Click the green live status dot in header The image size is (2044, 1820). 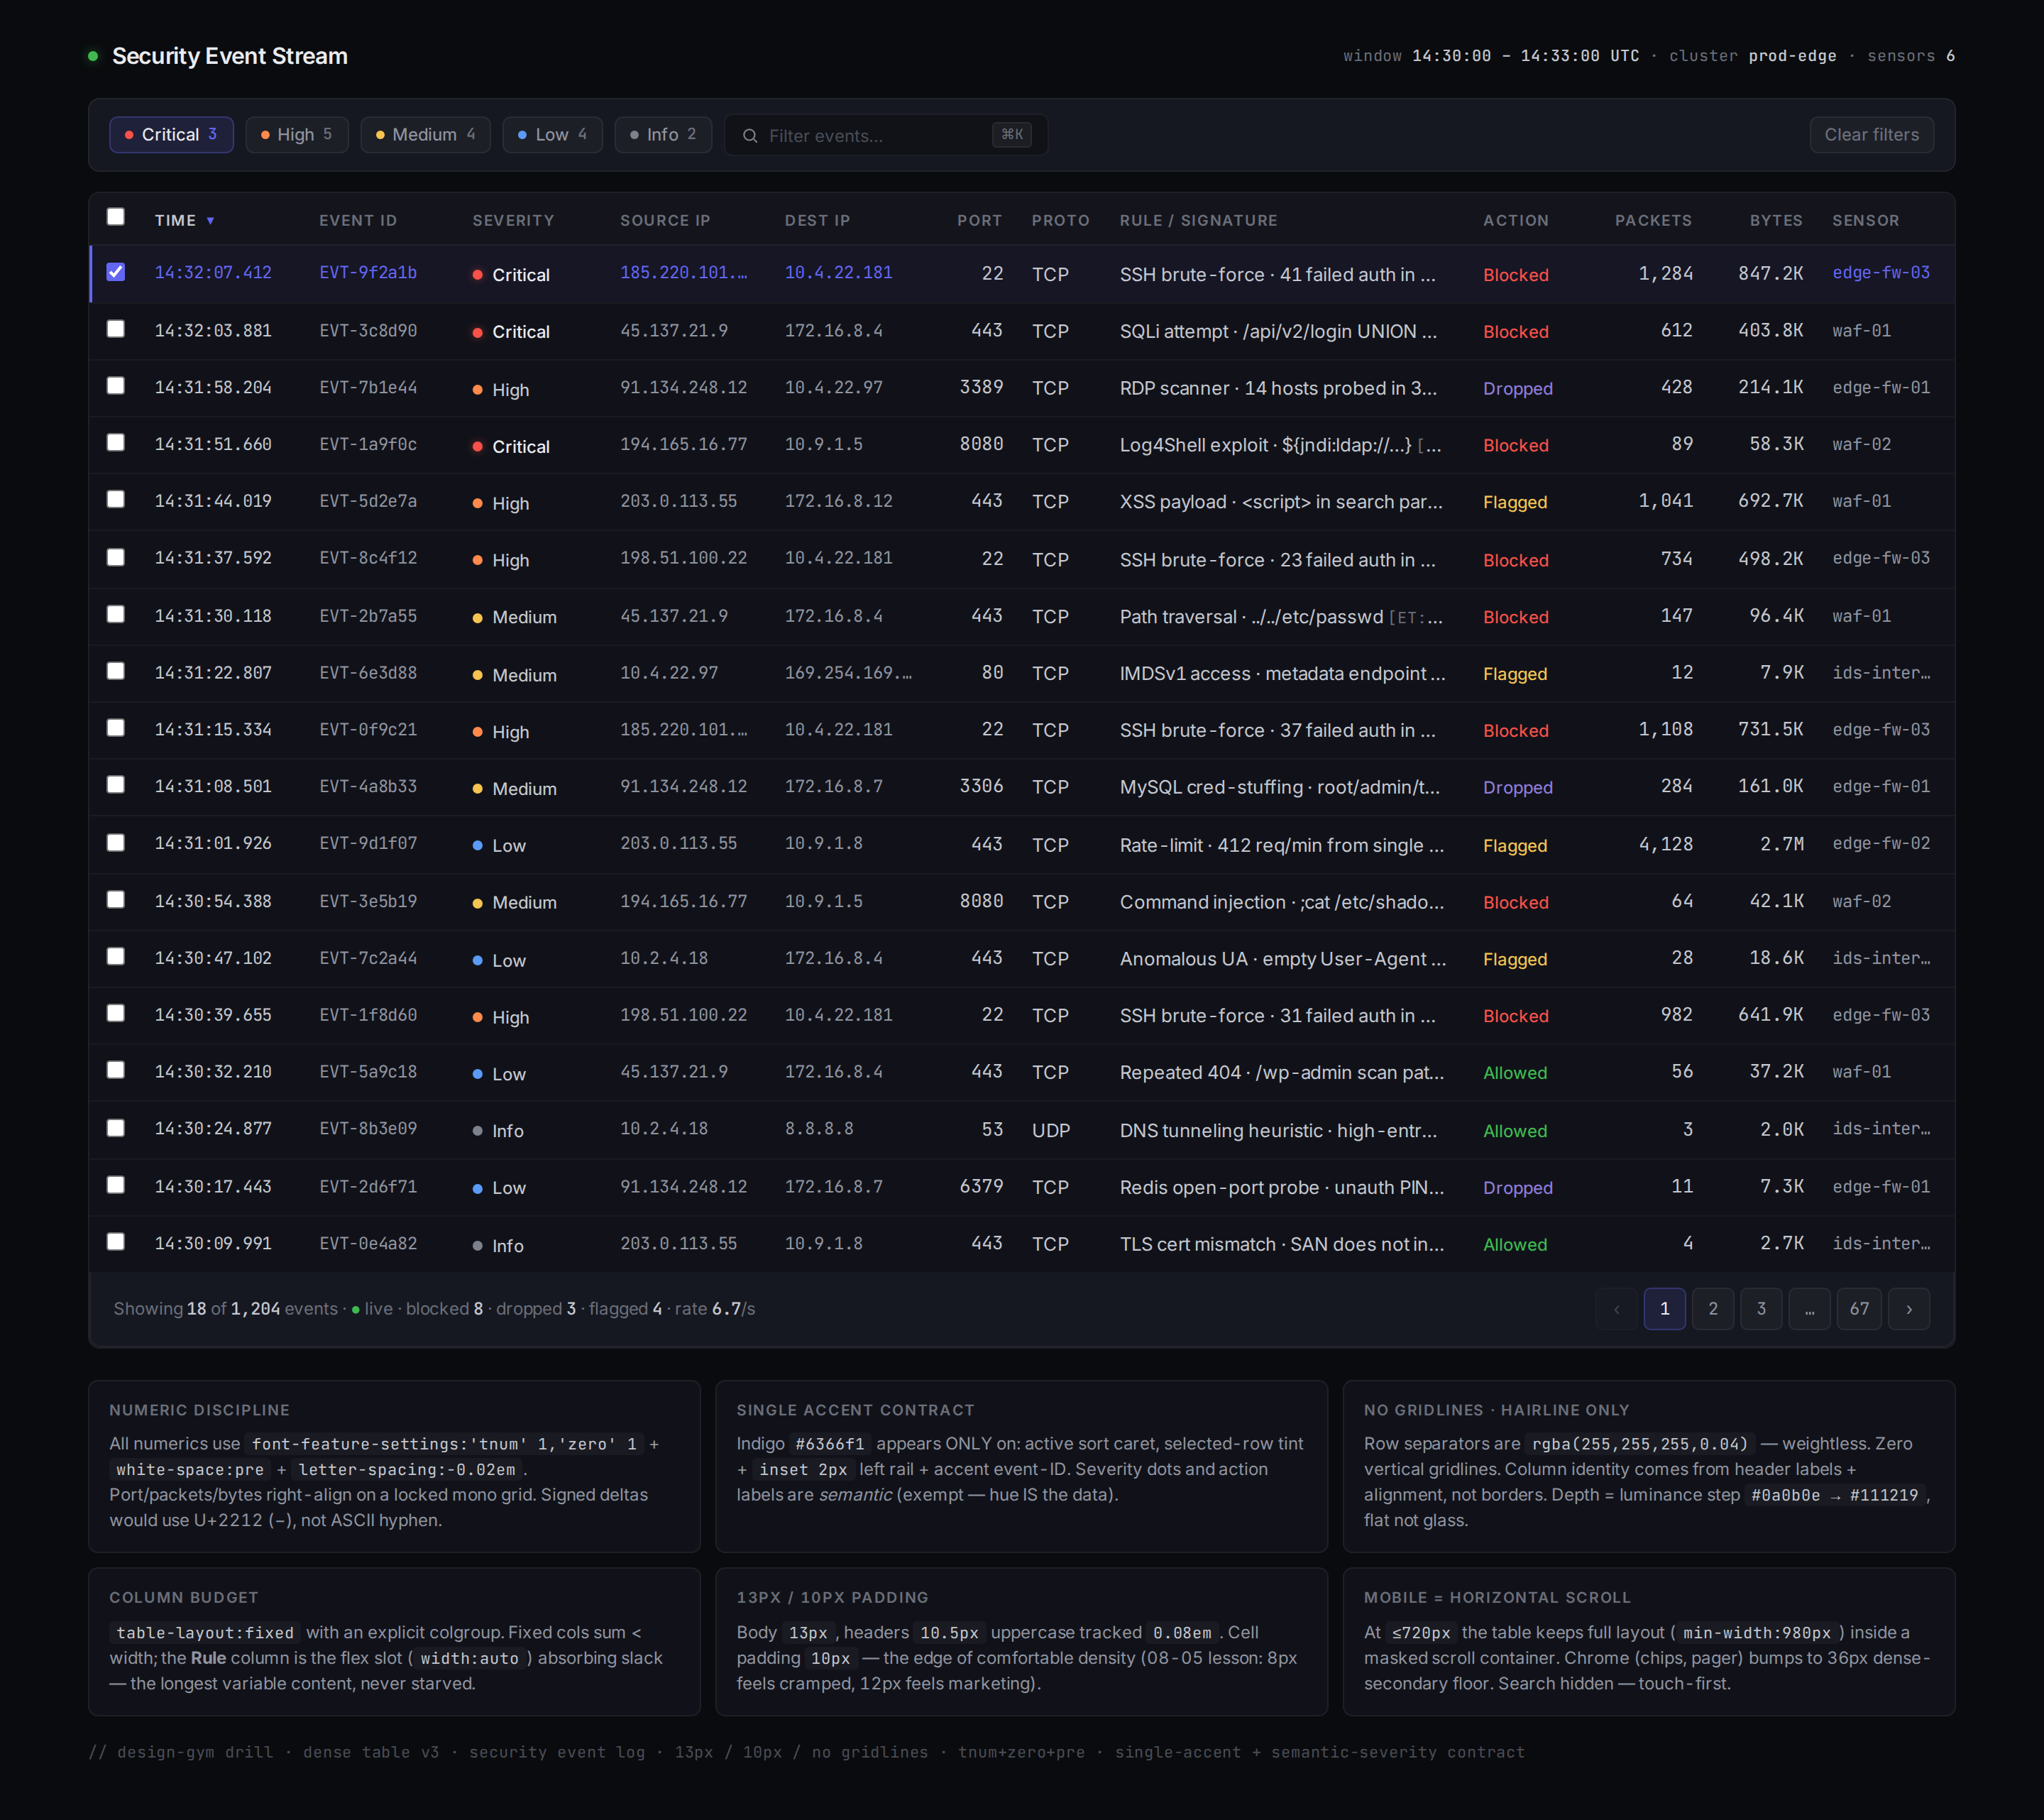click(93, 56)
